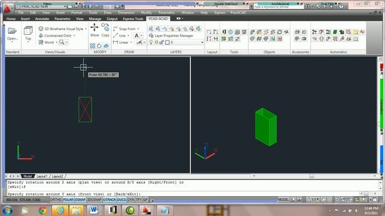Toggle ORTHO mode in status bar

click(x=56, y=200)
